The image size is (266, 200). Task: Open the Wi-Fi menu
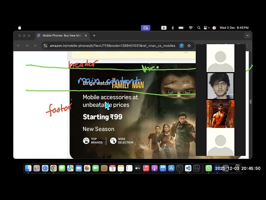click(191, 28)
